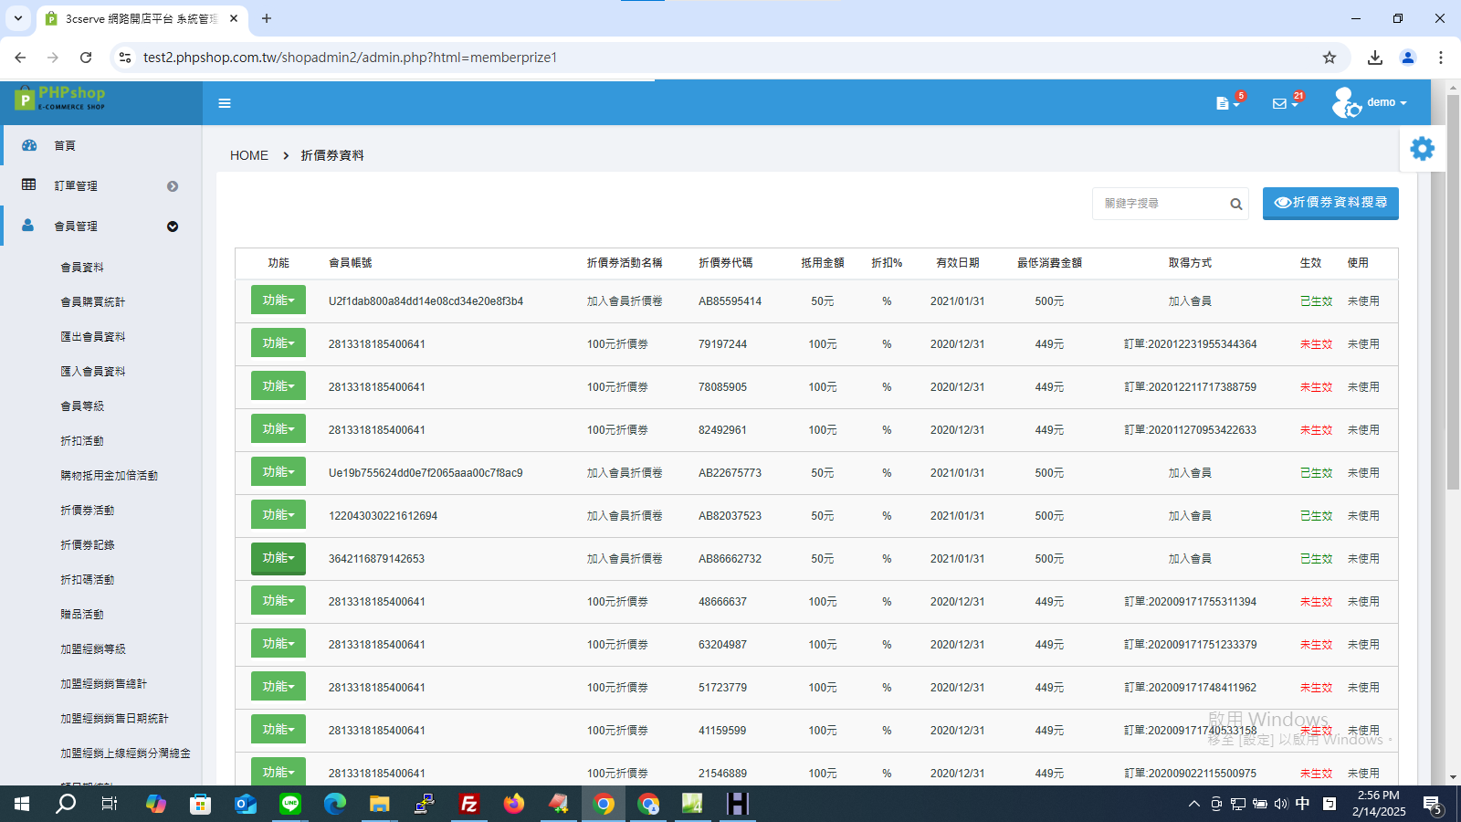Open 功能 dropdown for coupon AB86662732
This screenshot has height=822, width=1461.
[x=279, y=557]
